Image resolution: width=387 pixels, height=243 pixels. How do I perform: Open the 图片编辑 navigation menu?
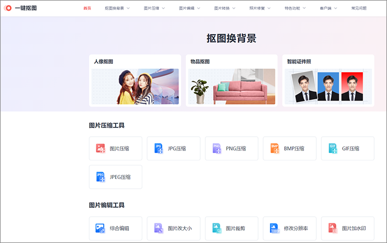click(x=187, y=8)
